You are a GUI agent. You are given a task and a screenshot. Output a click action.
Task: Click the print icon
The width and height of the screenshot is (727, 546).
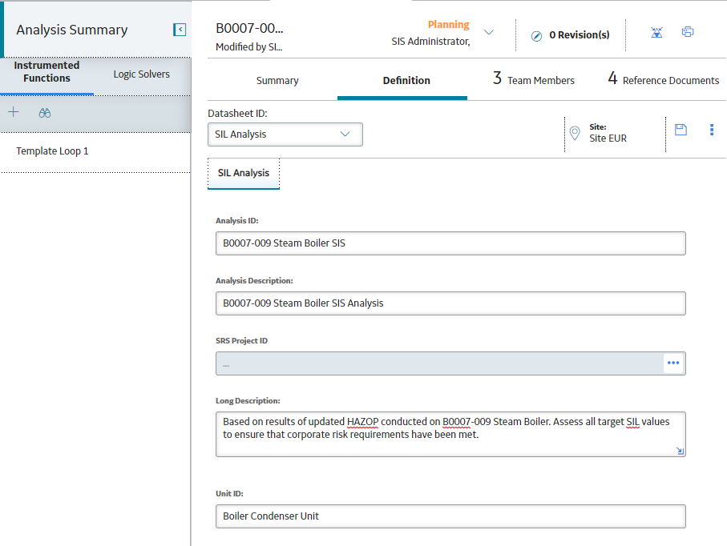[x=688, y=32]
